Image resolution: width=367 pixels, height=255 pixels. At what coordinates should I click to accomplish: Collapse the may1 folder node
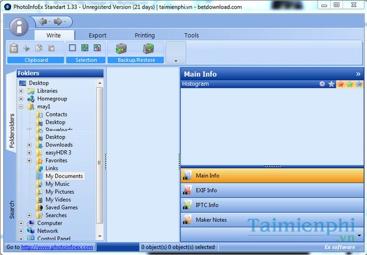(21, 107)
